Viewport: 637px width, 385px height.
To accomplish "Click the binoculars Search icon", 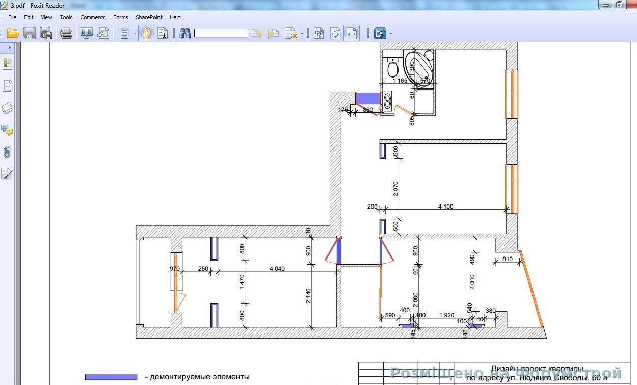I will click(x=184, y=34).
